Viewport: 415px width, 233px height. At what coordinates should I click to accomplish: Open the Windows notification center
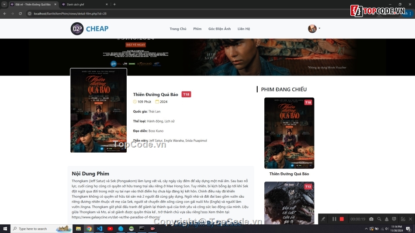[x=408, y=229]
